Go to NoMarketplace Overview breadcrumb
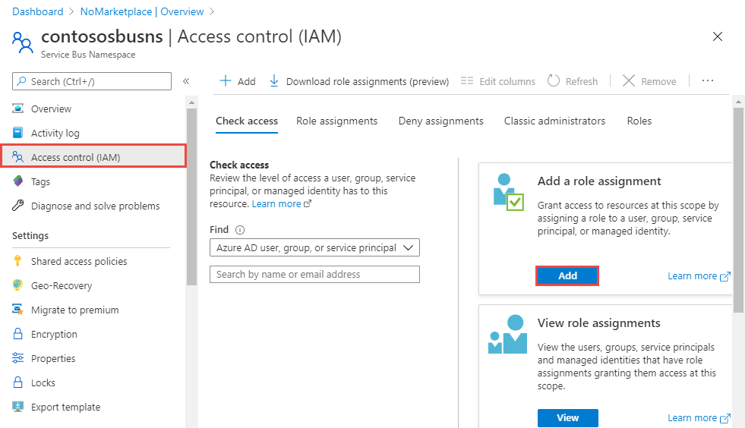The height and width of the screenshot is (428, 745). click(142, 11)
